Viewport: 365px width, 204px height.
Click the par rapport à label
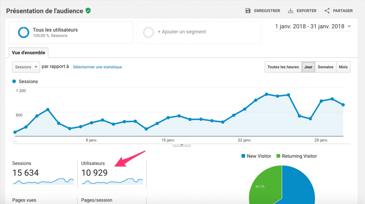pyautogui.click(x=55, y=67)
